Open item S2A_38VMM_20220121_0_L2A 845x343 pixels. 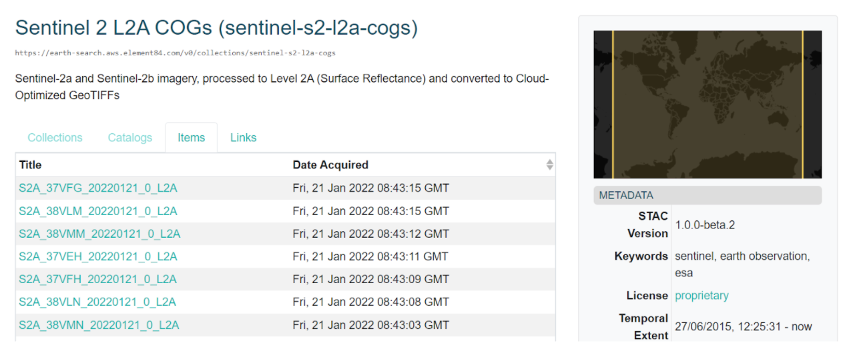pyautogui.click(x=99, y=234)
